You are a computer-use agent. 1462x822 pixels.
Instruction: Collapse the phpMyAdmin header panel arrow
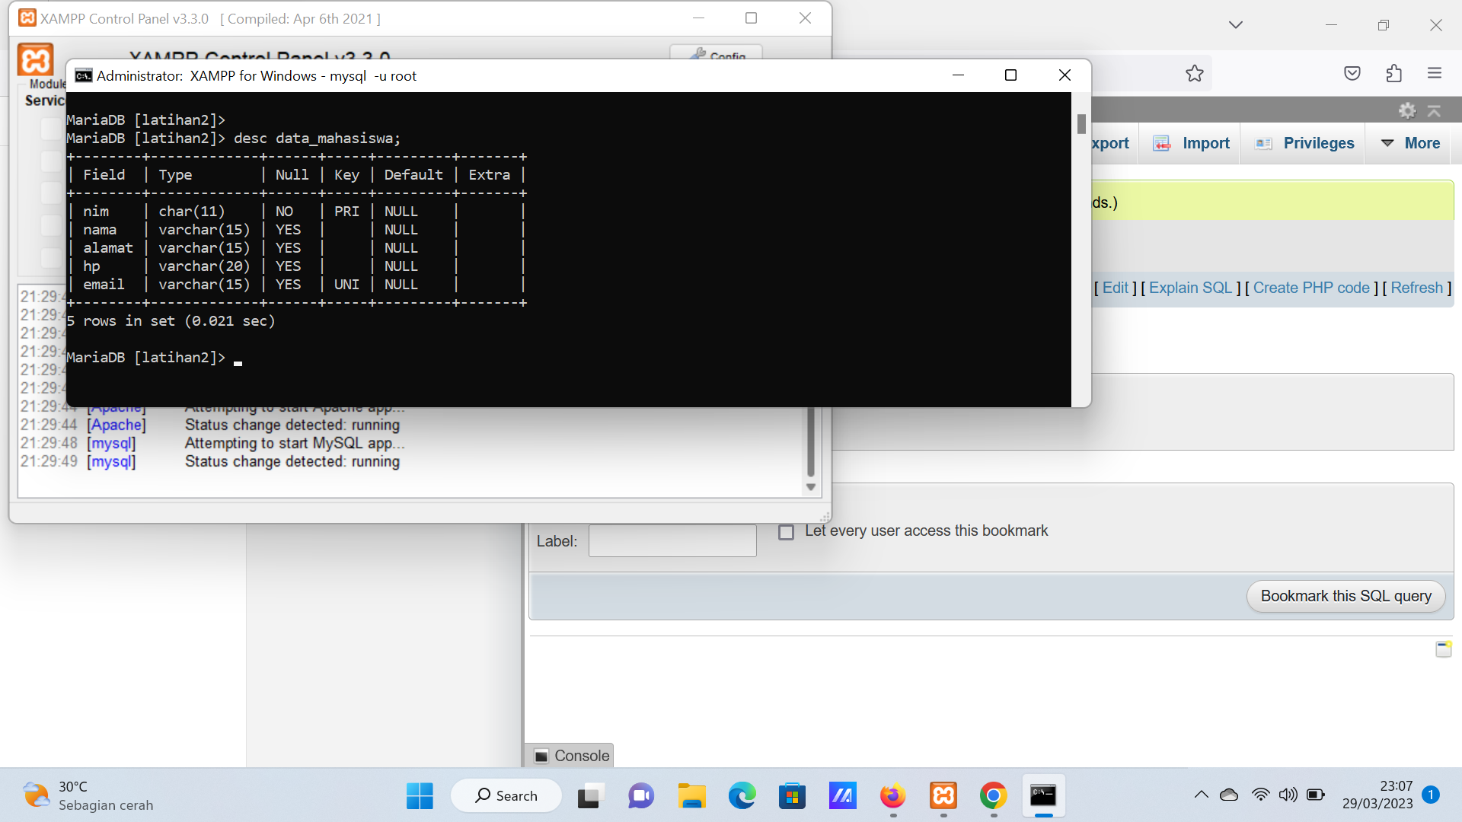coord(1435,110)
